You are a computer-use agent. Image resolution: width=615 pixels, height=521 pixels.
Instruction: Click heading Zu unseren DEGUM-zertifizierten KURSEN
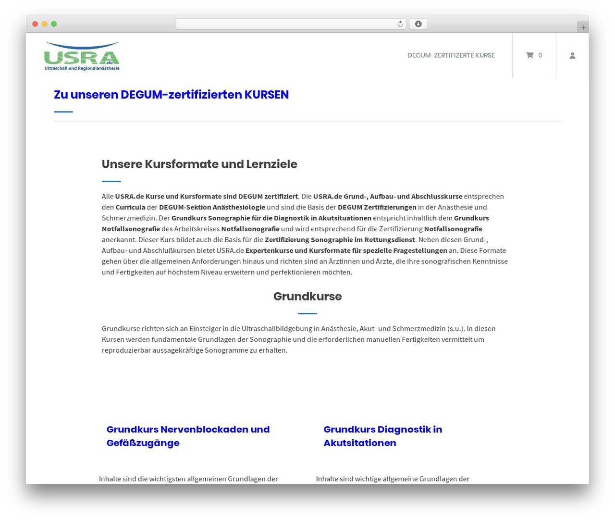[x=171, y=95]
